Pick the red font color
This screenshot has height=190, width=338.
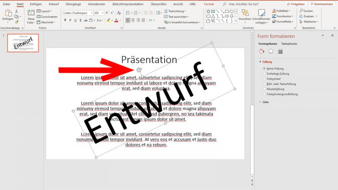116,20
